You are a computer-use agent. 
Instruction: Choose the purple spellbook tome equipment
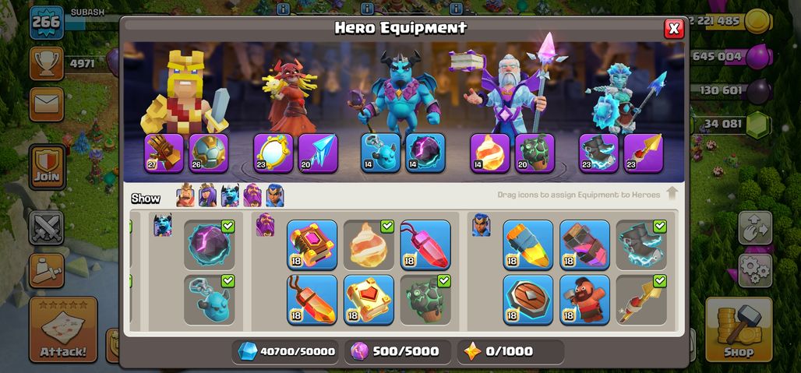pyautogui.click(x=312, y=245)
